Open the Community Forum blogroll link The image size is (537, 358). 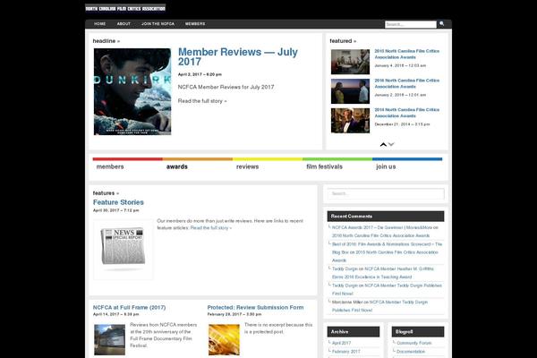pos(414,343)
